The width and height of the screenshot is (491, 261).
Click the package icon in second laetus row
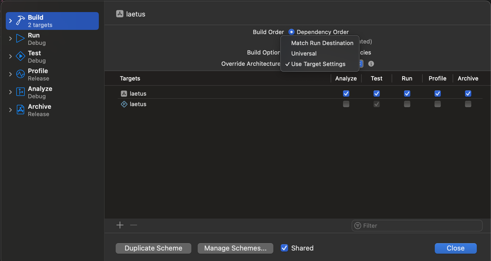tap(124, 104)
